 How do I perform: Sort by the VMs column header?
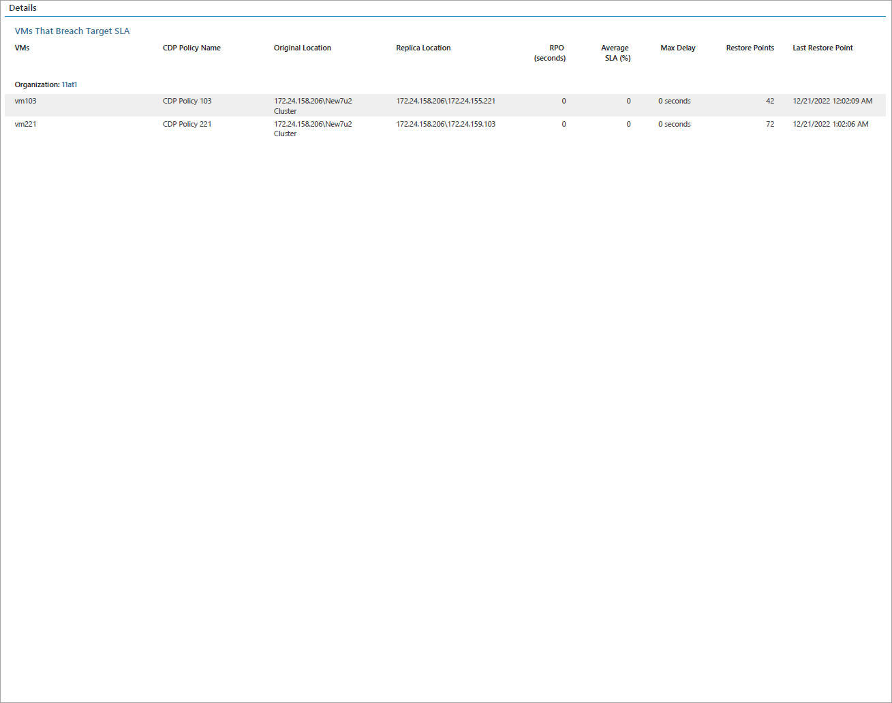click(x=22, y=48)
